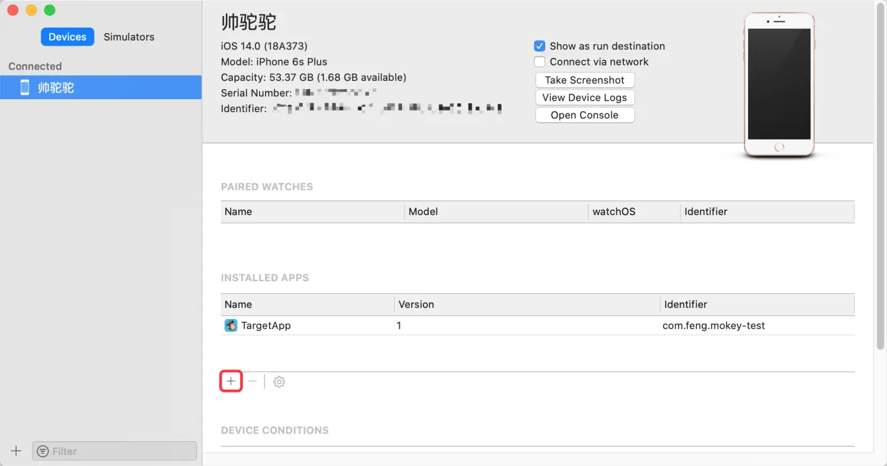
Task: Click the watchOS column header
Action: (635, 211)
